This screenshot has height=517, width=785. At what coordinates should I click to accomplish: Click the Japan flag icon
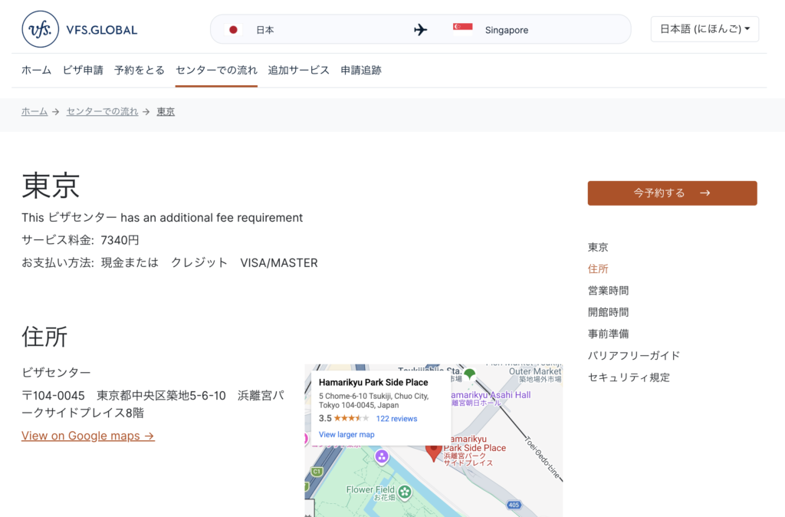pyautogui.click(x=233, y=30)
